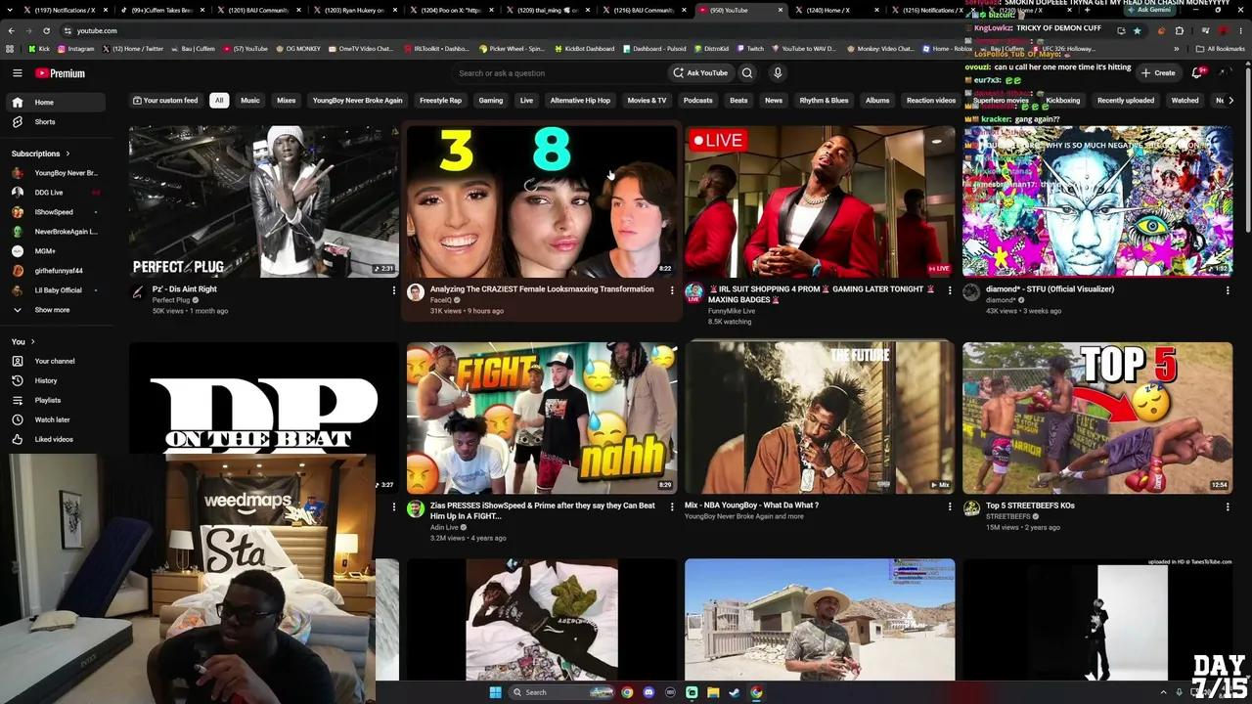Open options menu for IRL SUIT SHOPPING stream

pos(950,290)
